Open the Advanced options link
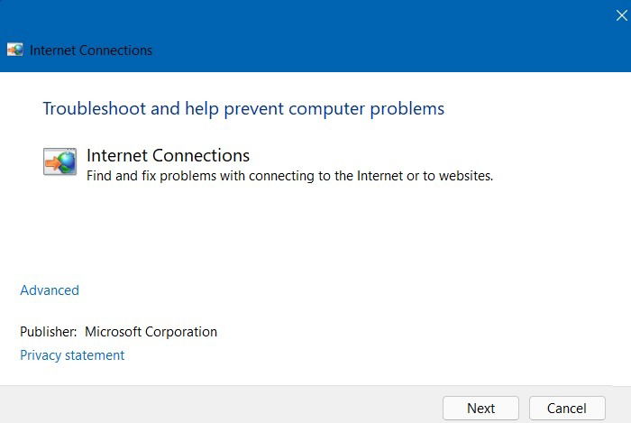The image size is (631, 423). tap(50, 290)
